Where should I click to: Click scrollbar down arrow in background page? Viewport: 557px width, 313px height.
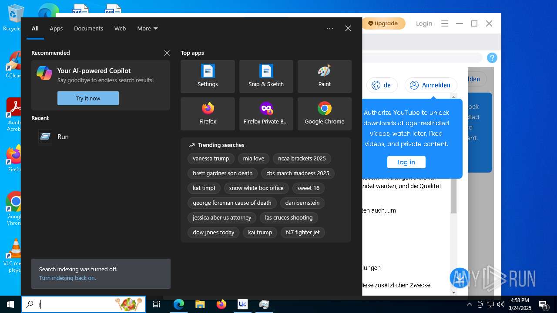click(453, 292)
